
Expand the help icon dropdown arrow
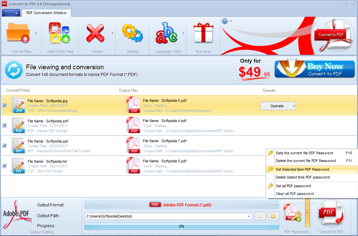pyautogui.click(x=231, y=21)
